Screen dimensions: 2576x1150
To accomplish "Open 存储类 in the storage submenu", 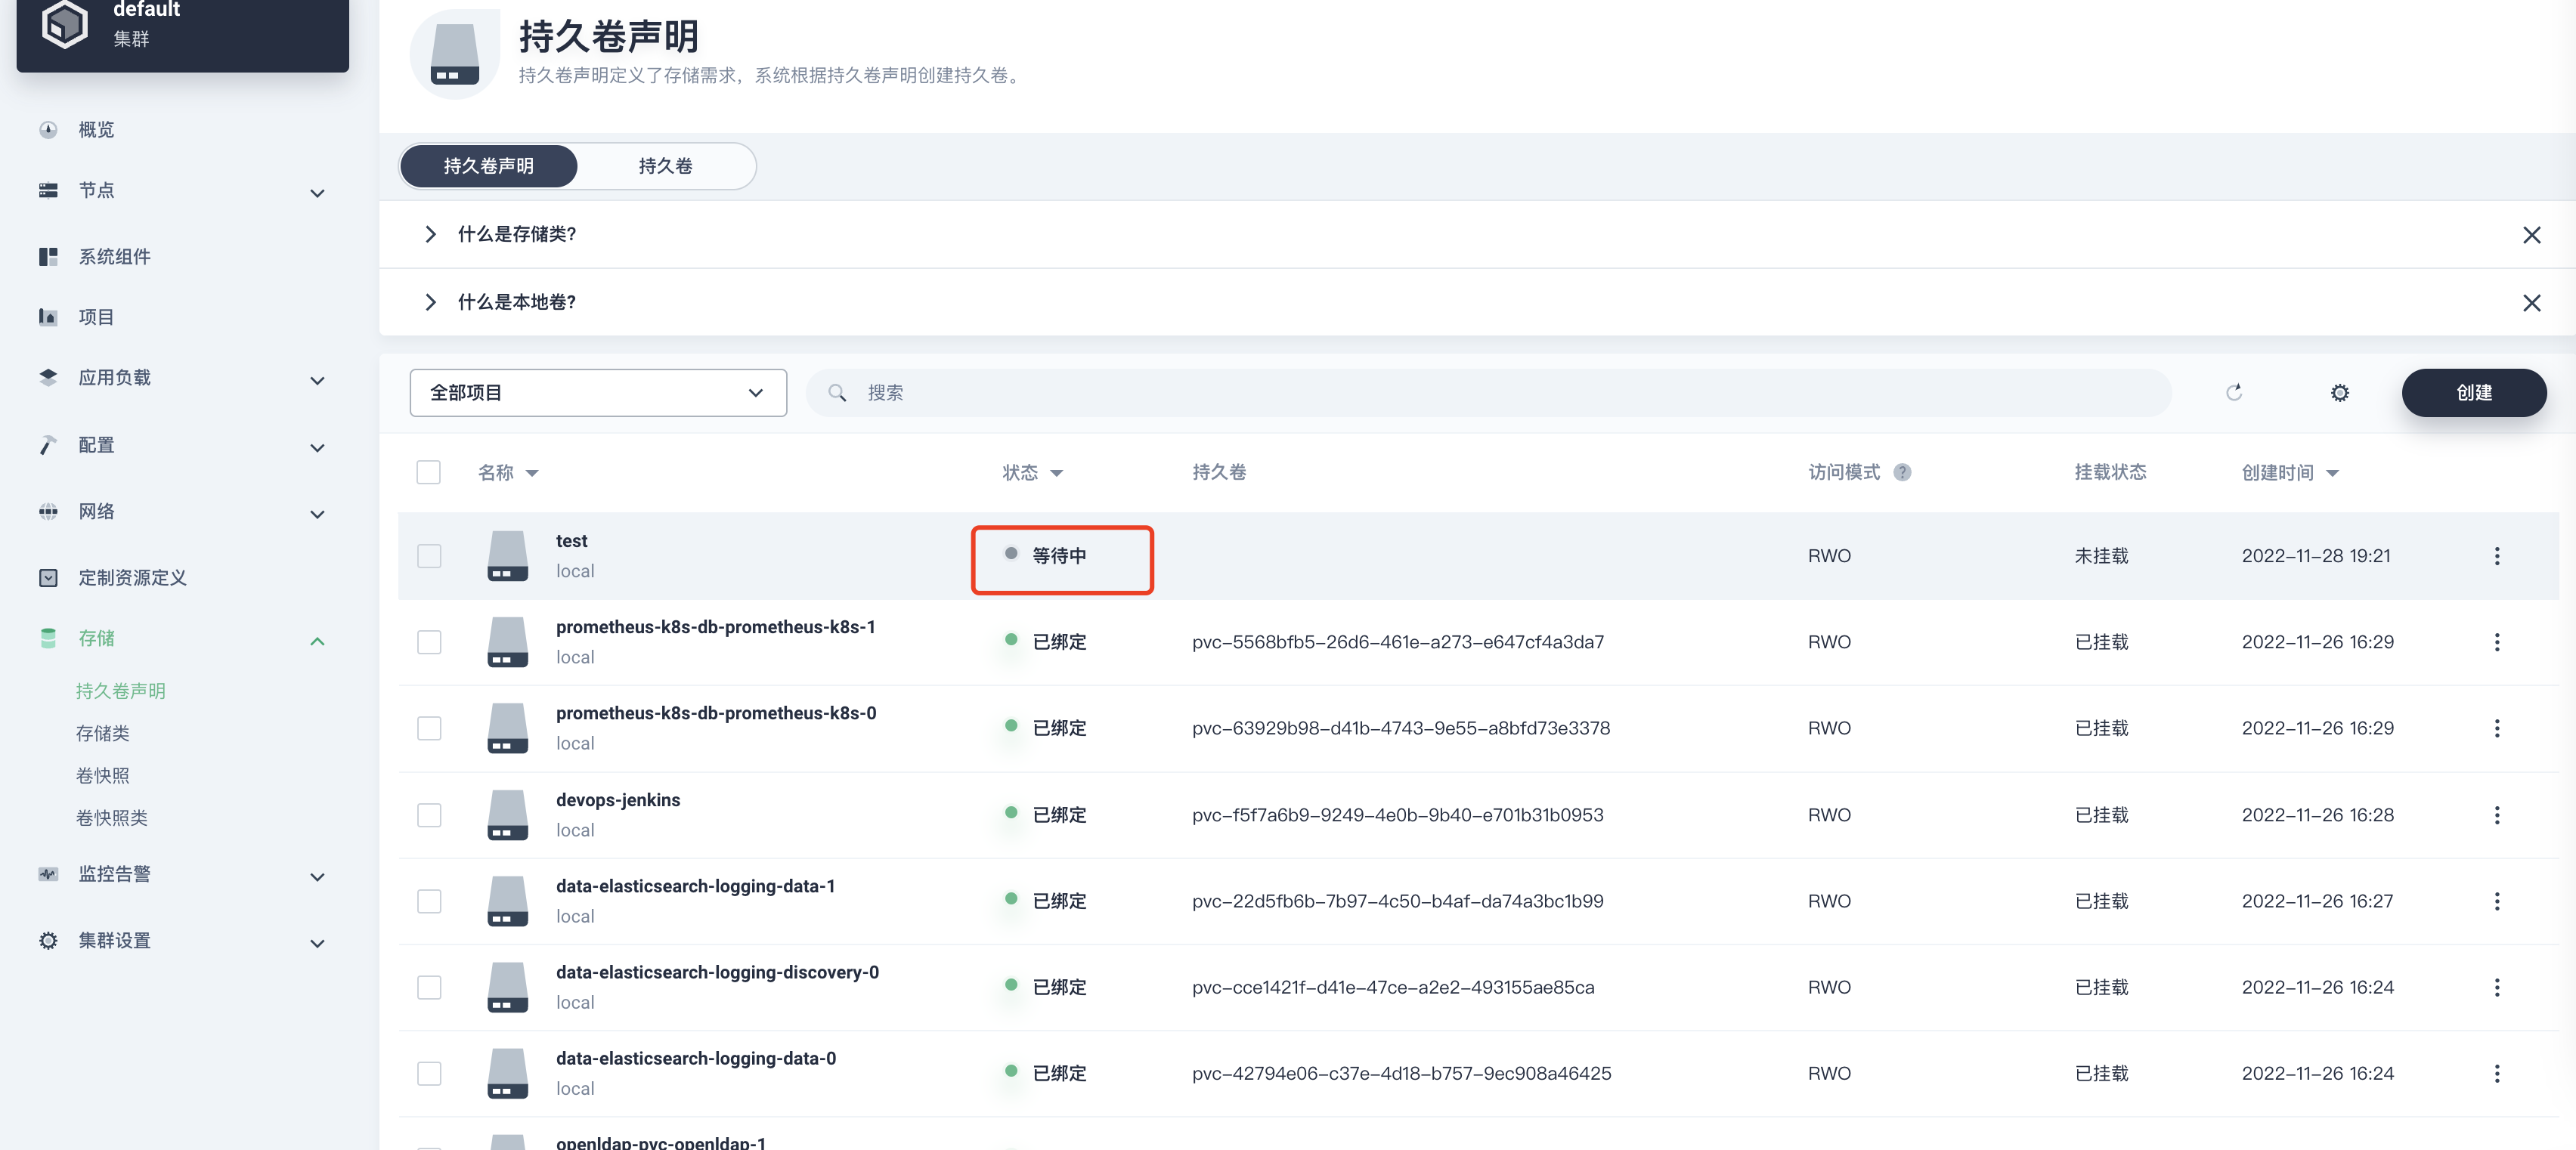I will (103, 733).
